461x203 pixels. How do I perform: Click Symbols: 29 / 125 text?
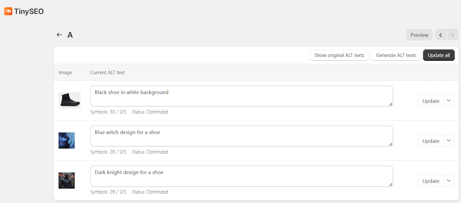(x=108, y=192)
